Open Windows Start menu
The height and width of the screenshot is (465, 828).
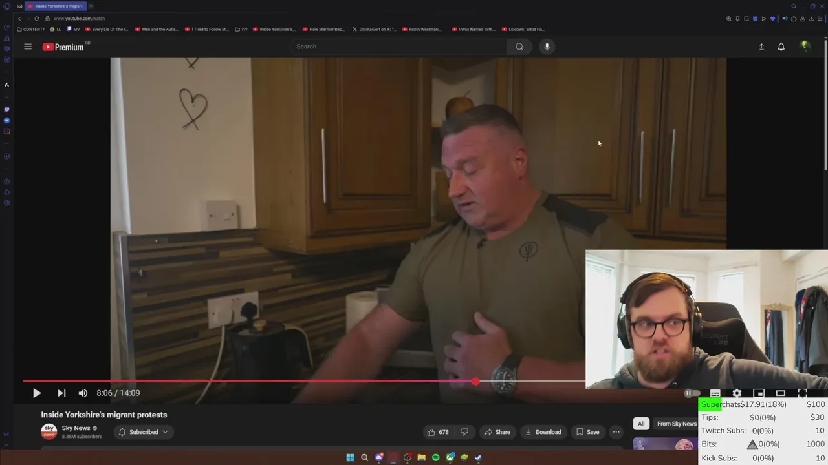pyautogui.click(x=350, y=457)
